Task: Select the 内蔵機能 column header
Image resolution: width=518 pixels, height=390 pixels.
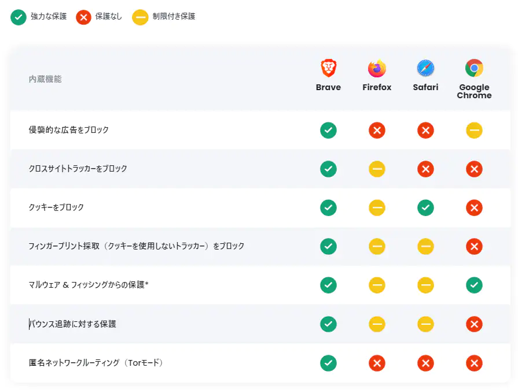Action: 45,79
